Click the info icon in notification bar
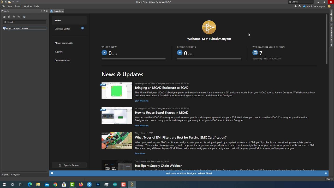 tap(52, 173)
